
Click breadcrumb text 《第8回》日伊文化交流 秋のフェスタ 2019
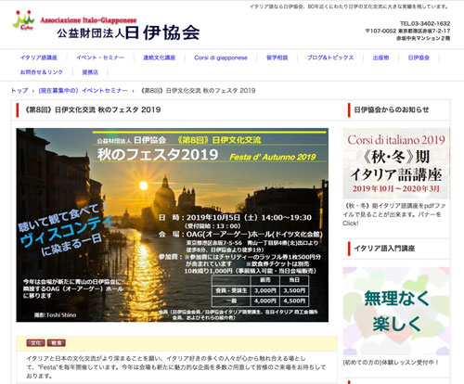tap(198, 91)
